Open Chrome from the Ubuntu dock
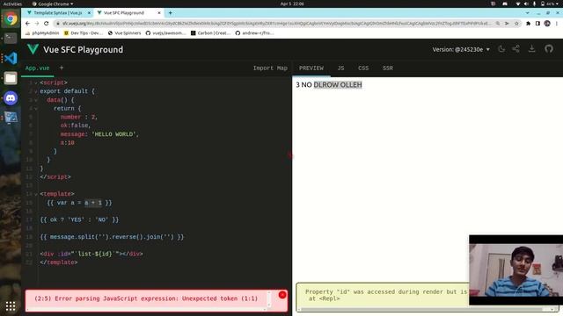Viewport: 563px width, 316px height. [11, 18]
